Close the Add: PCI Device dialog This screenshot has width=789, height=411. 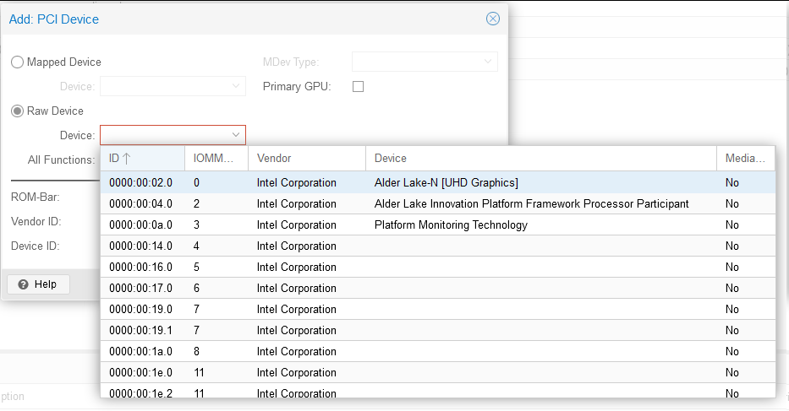[x=493, y=19]
